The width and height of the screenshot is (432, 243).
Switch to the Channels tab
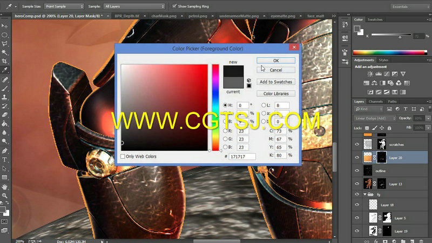point(375,102)
